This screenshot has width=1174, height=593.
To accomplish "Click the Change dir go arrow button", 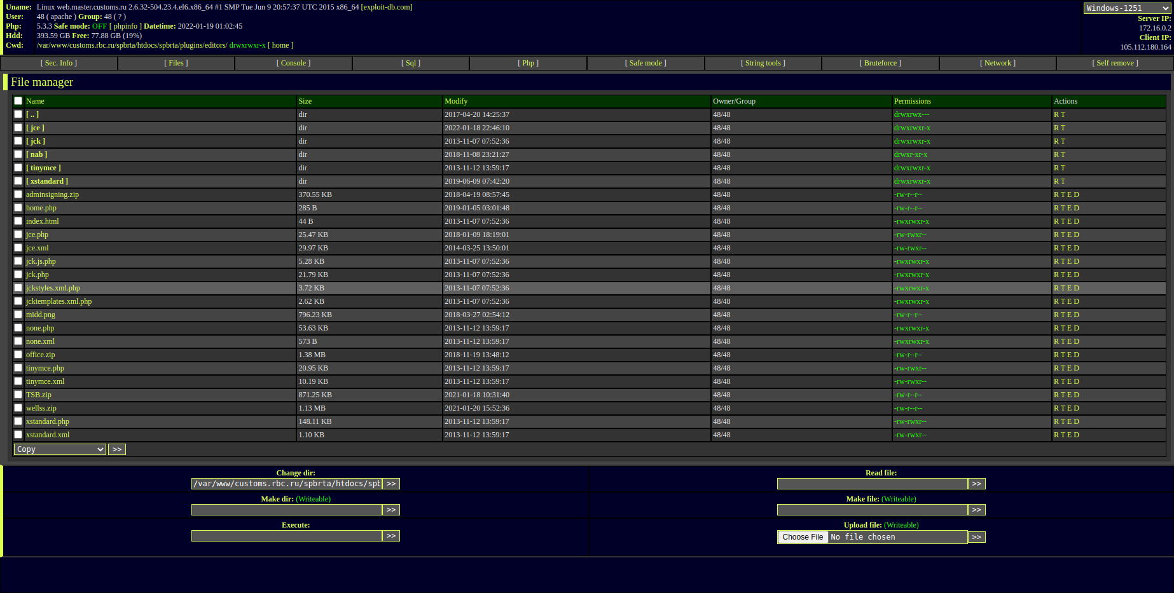I will point(391,484).
